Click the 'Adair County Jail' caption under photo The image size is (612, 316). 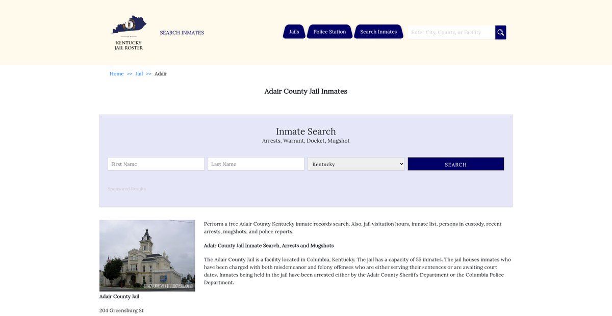[119, 297]
